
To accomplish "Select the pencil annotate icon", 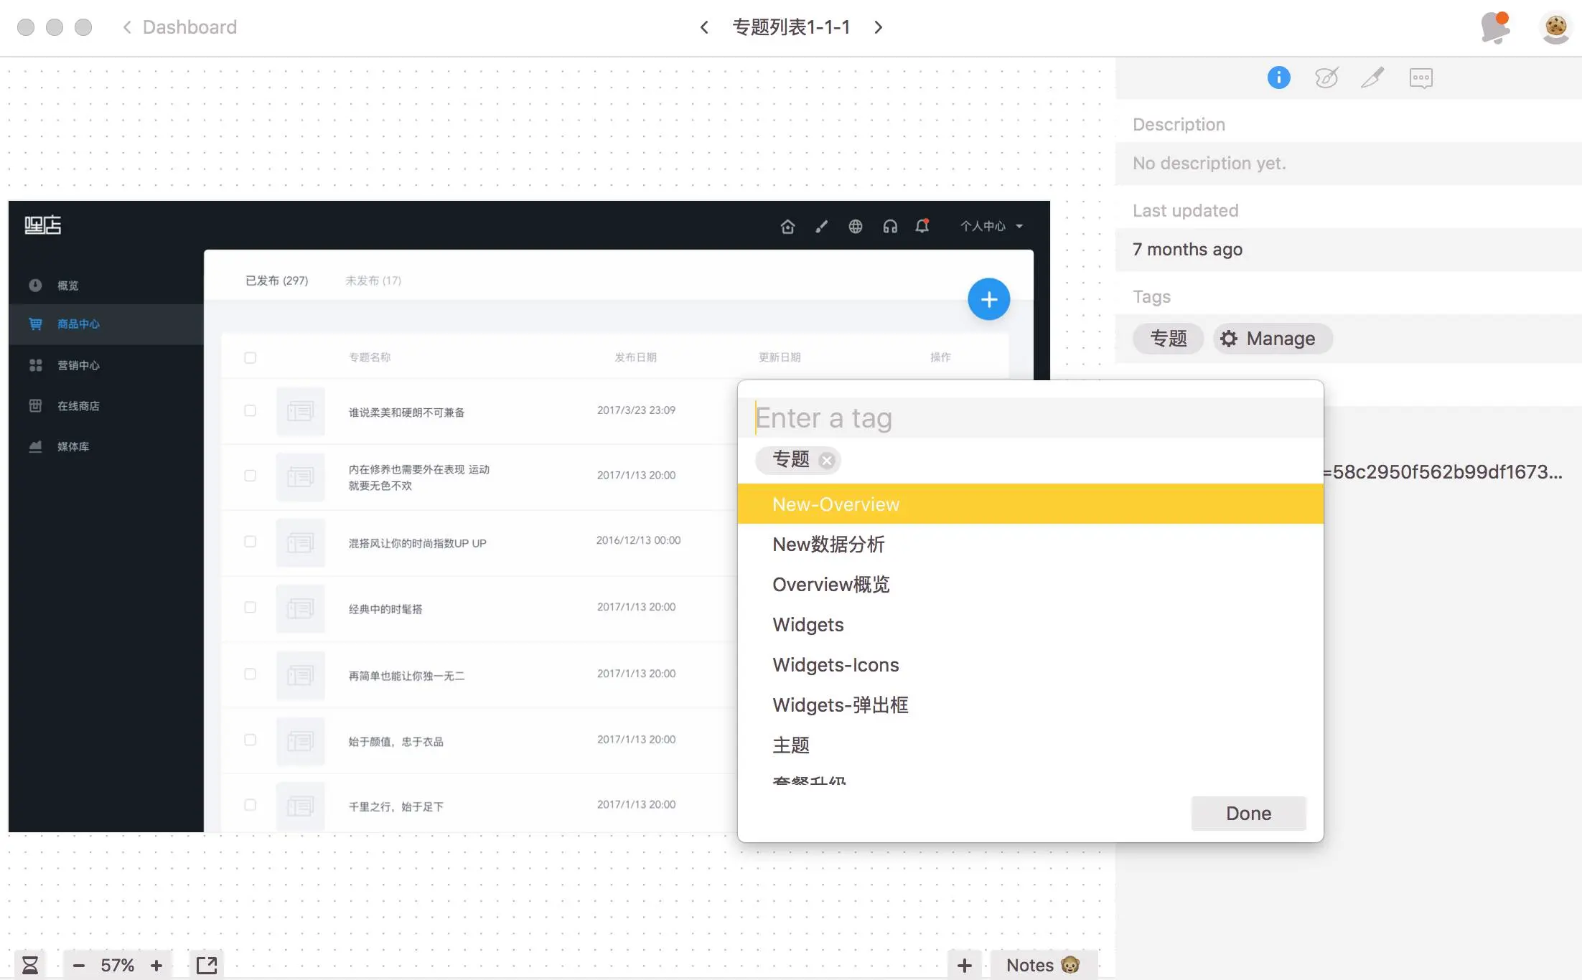I will 1372,77.
